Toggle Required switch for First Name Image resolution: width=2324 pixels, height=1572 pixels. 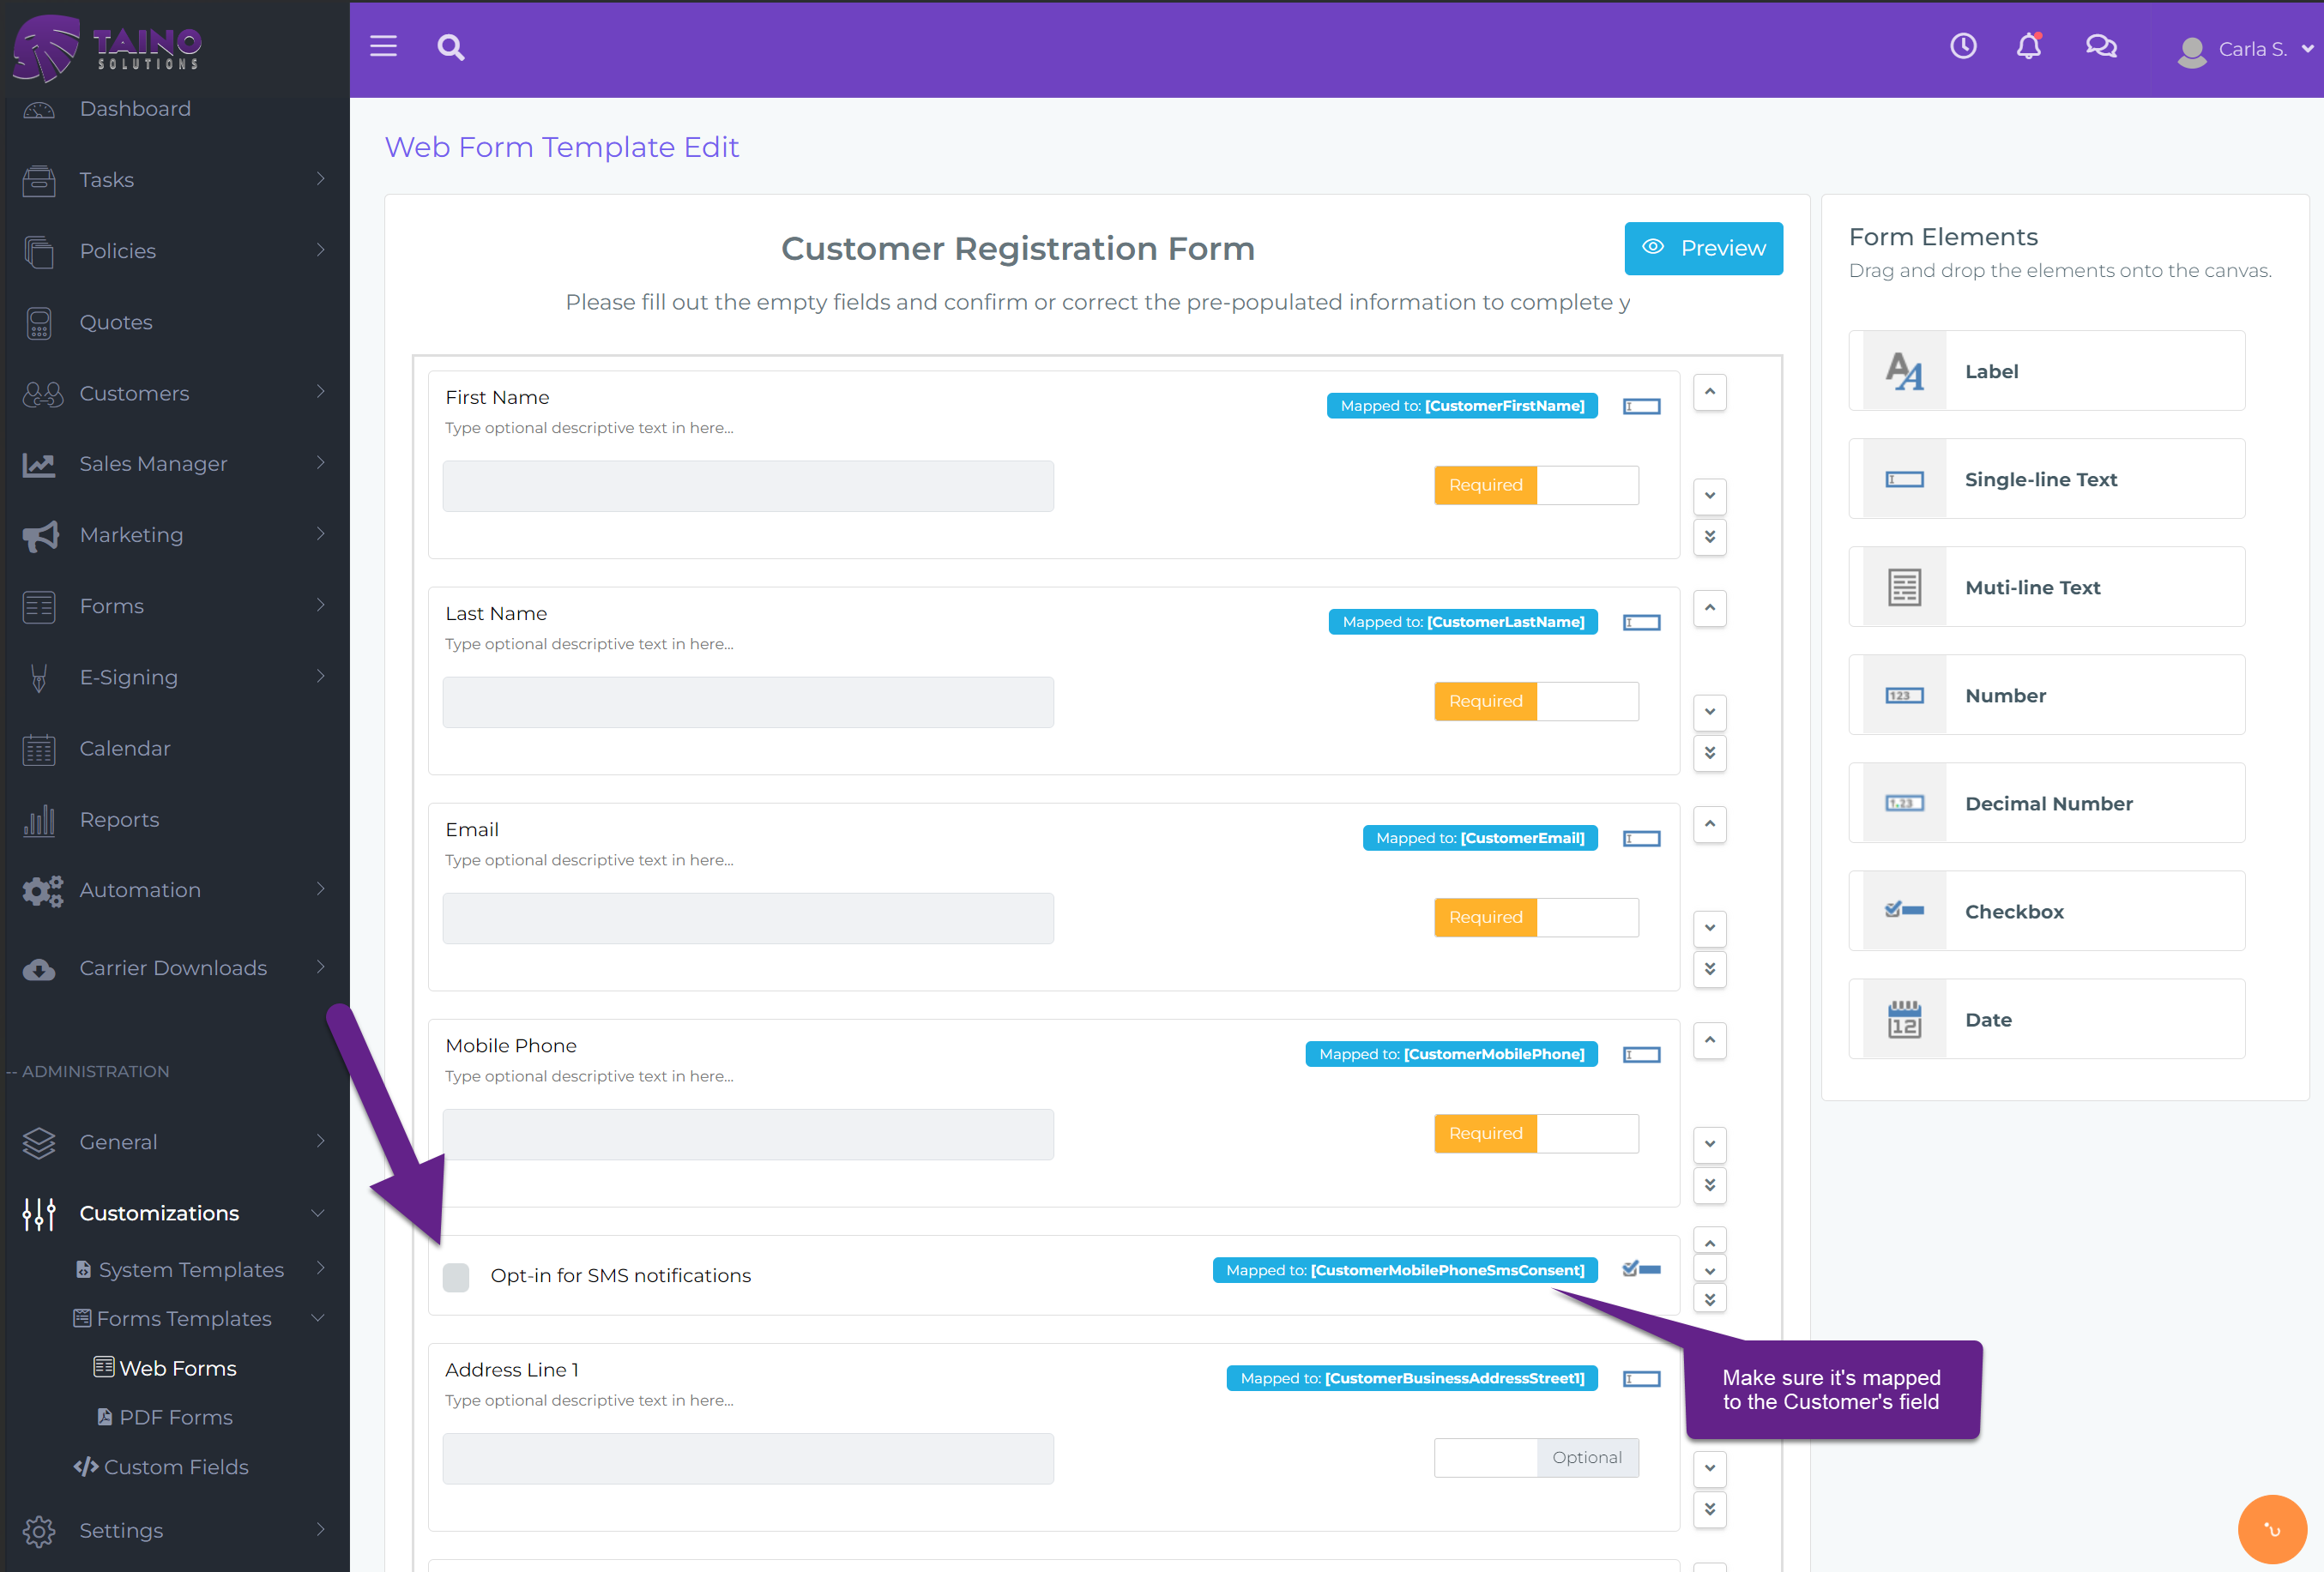click(x=1536, y=485)
